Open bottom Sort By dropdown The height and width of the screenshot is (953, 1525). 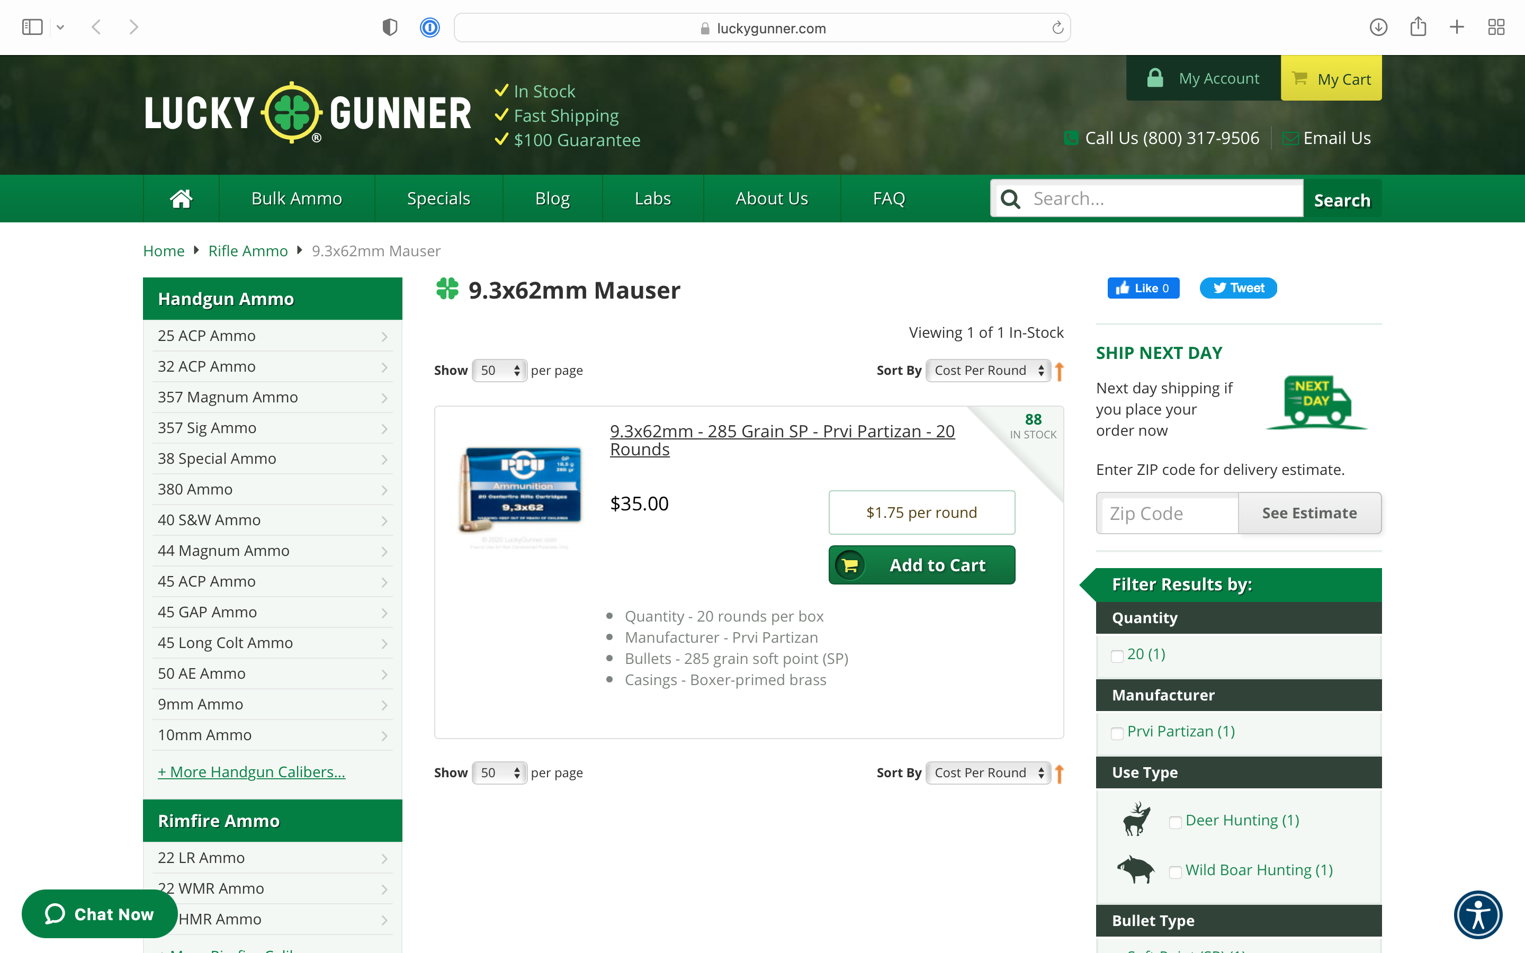pyautogui.click(x=988, y=773)
